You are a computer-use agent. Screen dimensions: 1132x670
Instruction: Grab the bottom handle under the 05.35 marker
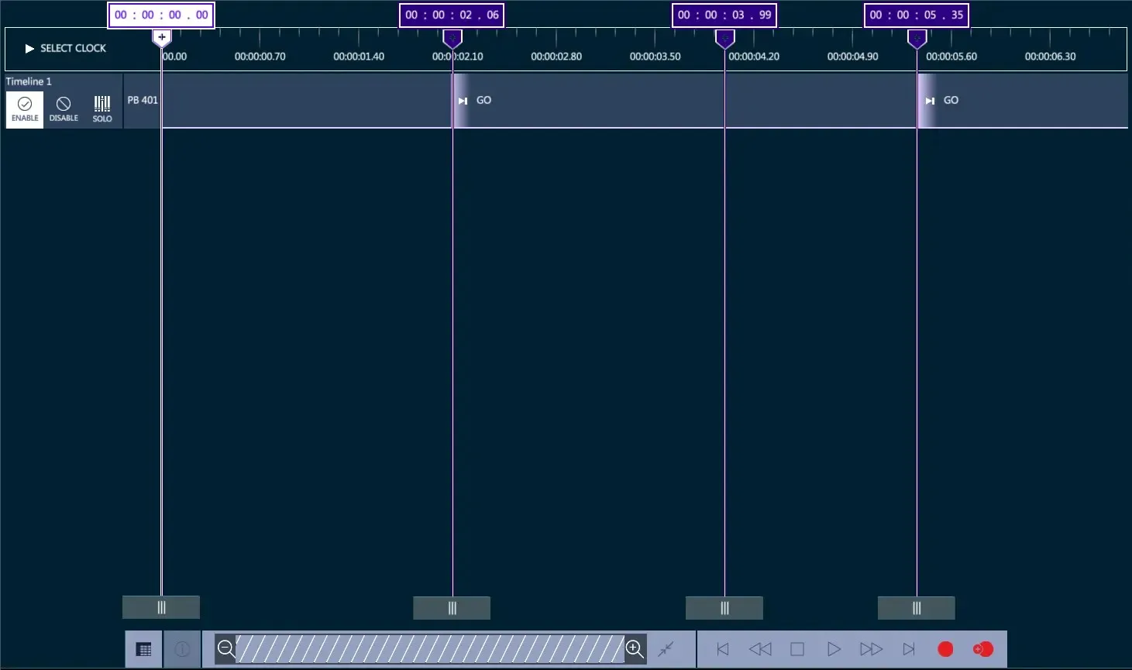(917, 608)
